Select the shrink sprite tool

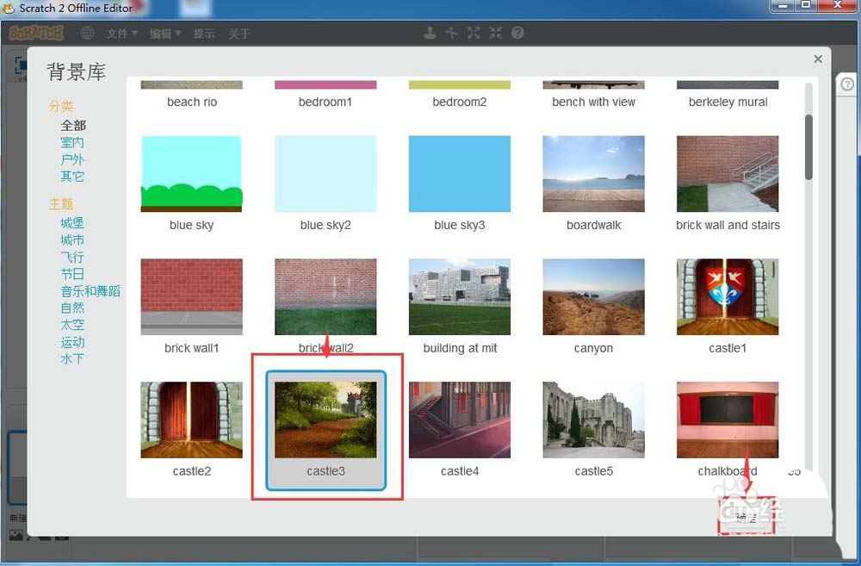[x=495, y=34]
